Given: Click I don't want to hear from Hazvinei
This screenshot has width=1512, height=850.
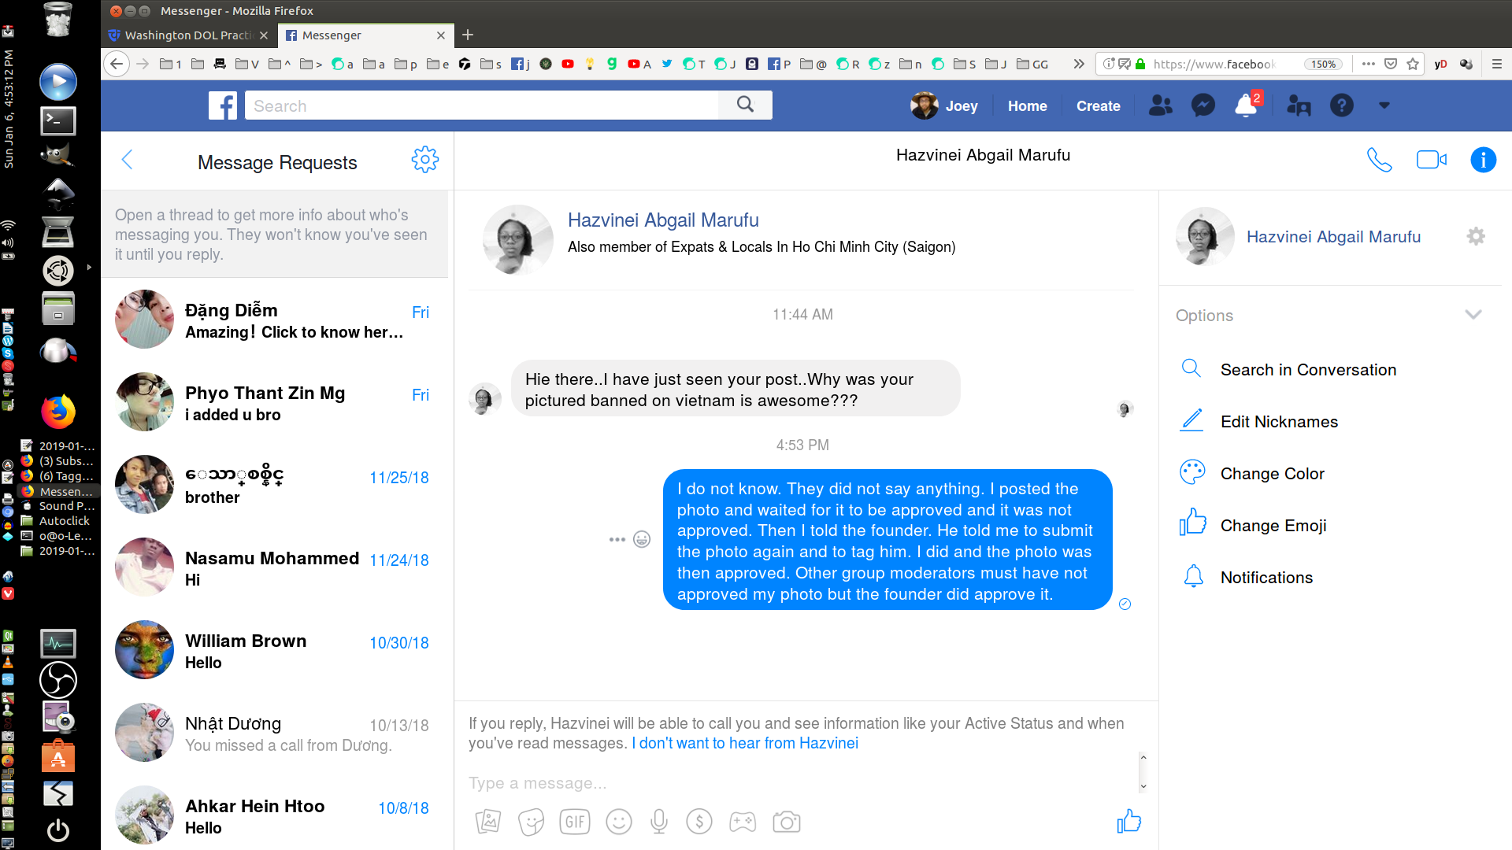Looking at the screenshot, I should pyautogui.click(x=745, y=743).
